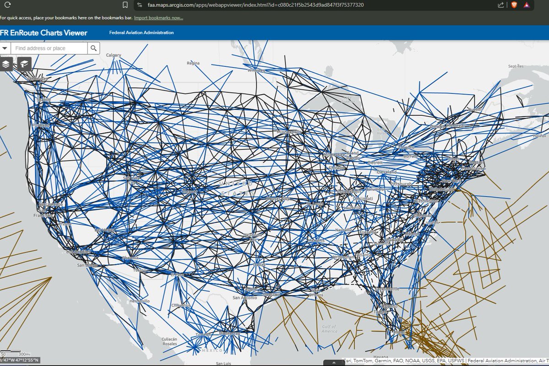The image size is (549, 366).
Task: Select the browser URL address text
Action: [256, 5]
